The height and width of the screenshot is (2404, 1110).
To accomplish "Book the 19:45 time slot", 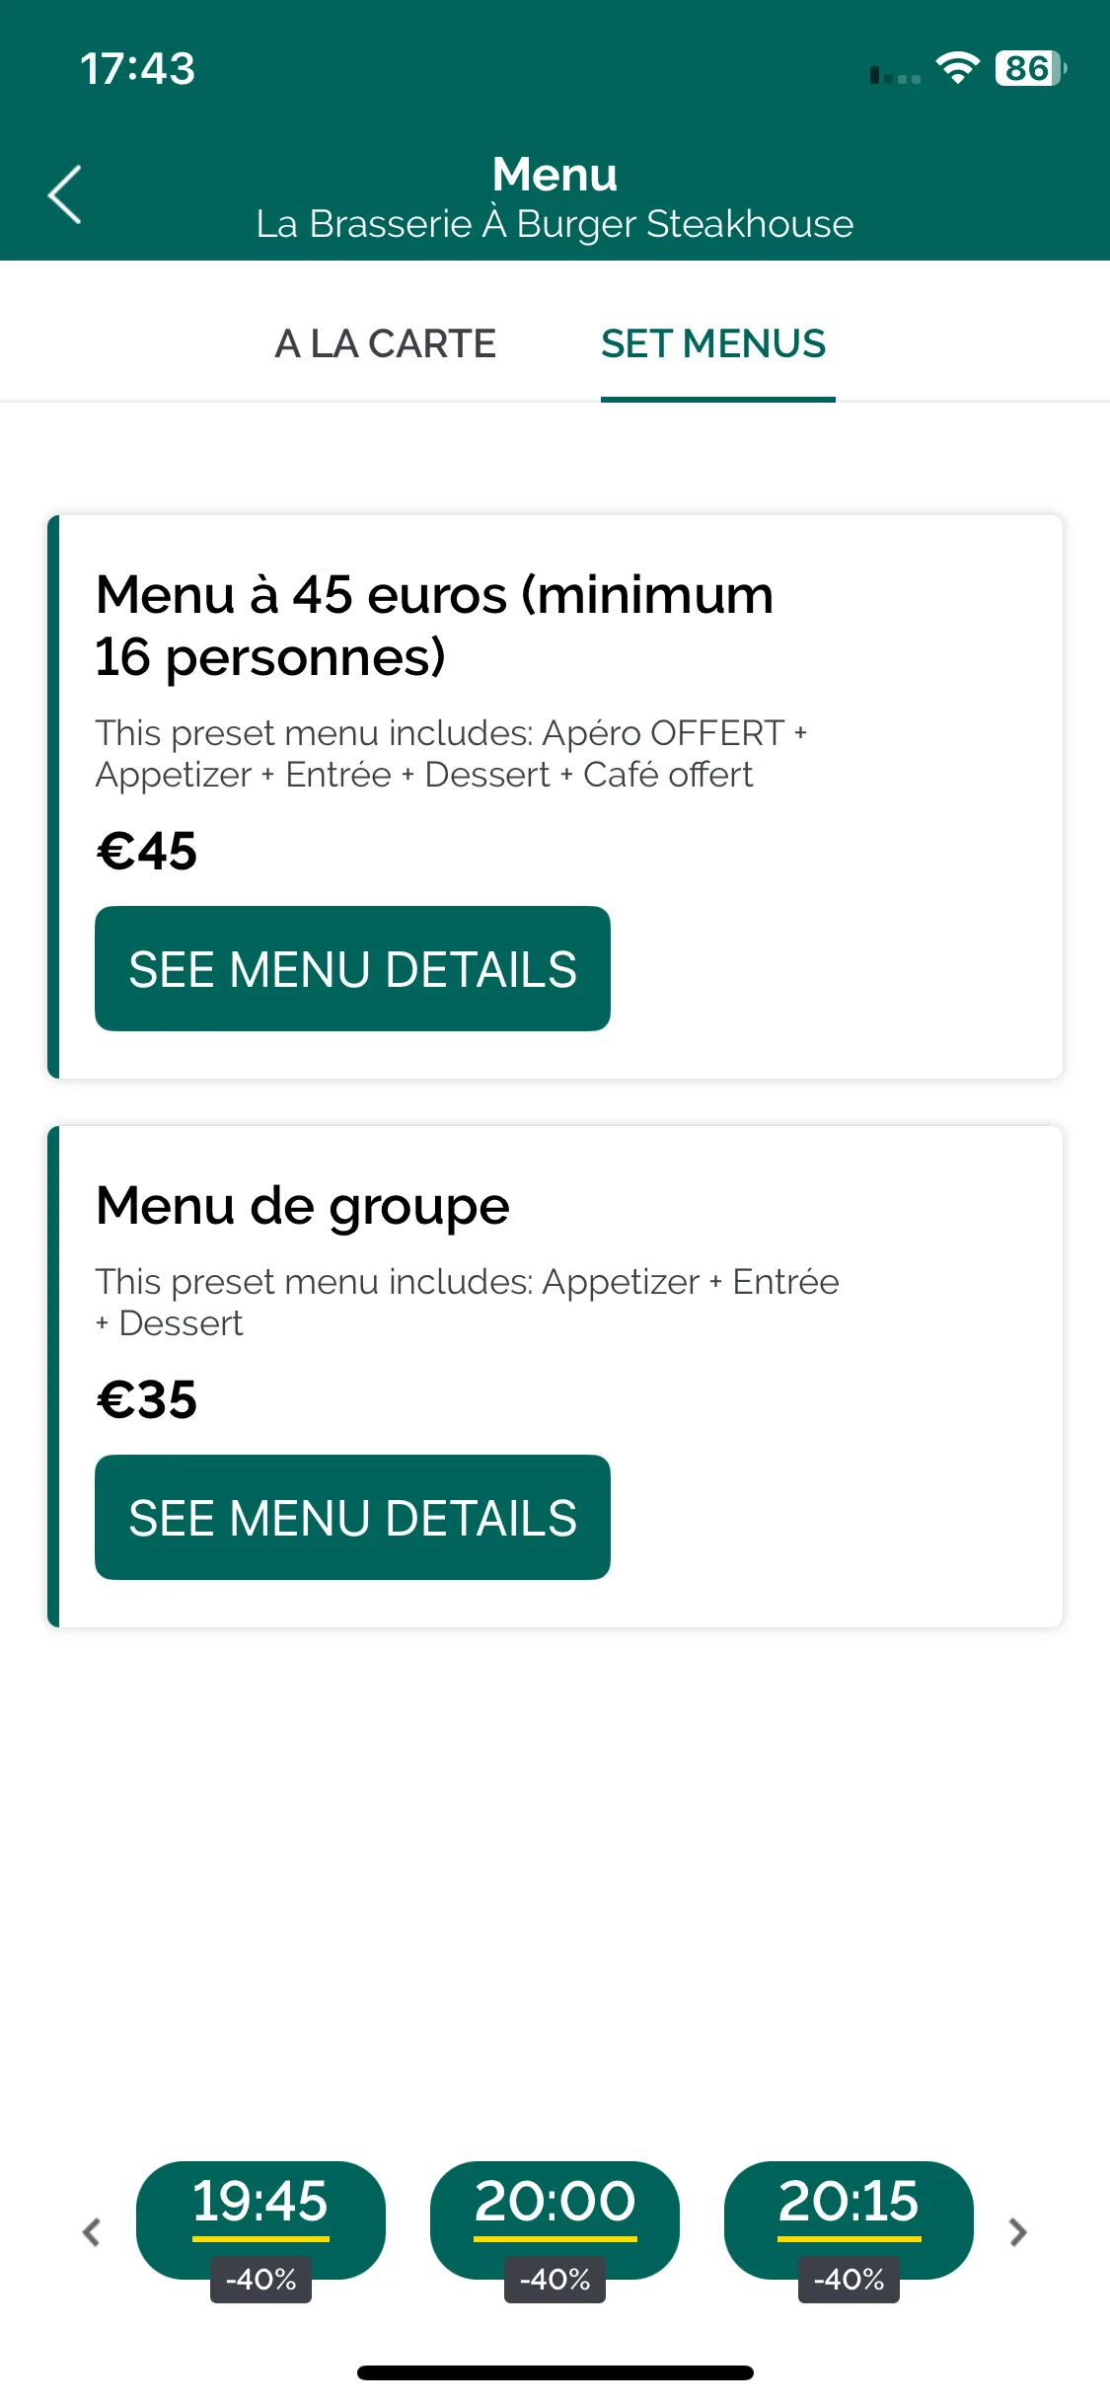I will [x=260, y=2219].
